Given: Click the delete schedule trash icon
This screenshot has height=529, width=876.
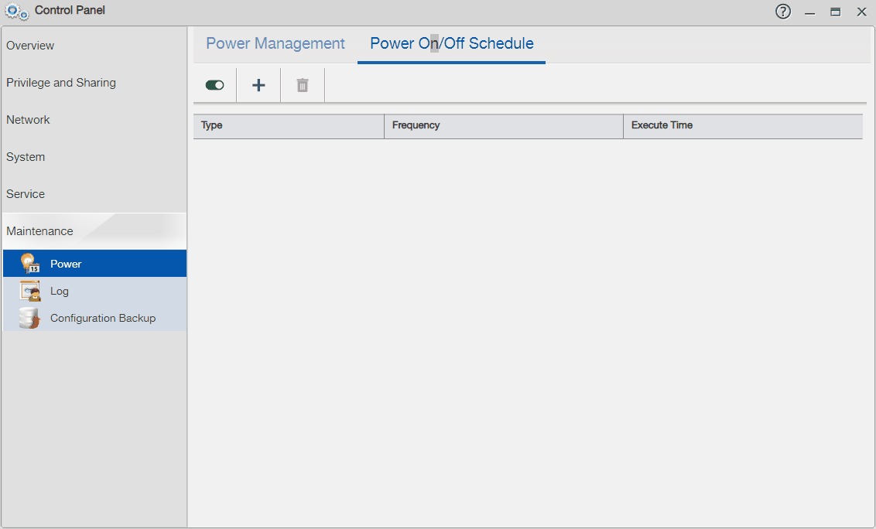Looking at the screenshot, I should [x=303, y=85].
